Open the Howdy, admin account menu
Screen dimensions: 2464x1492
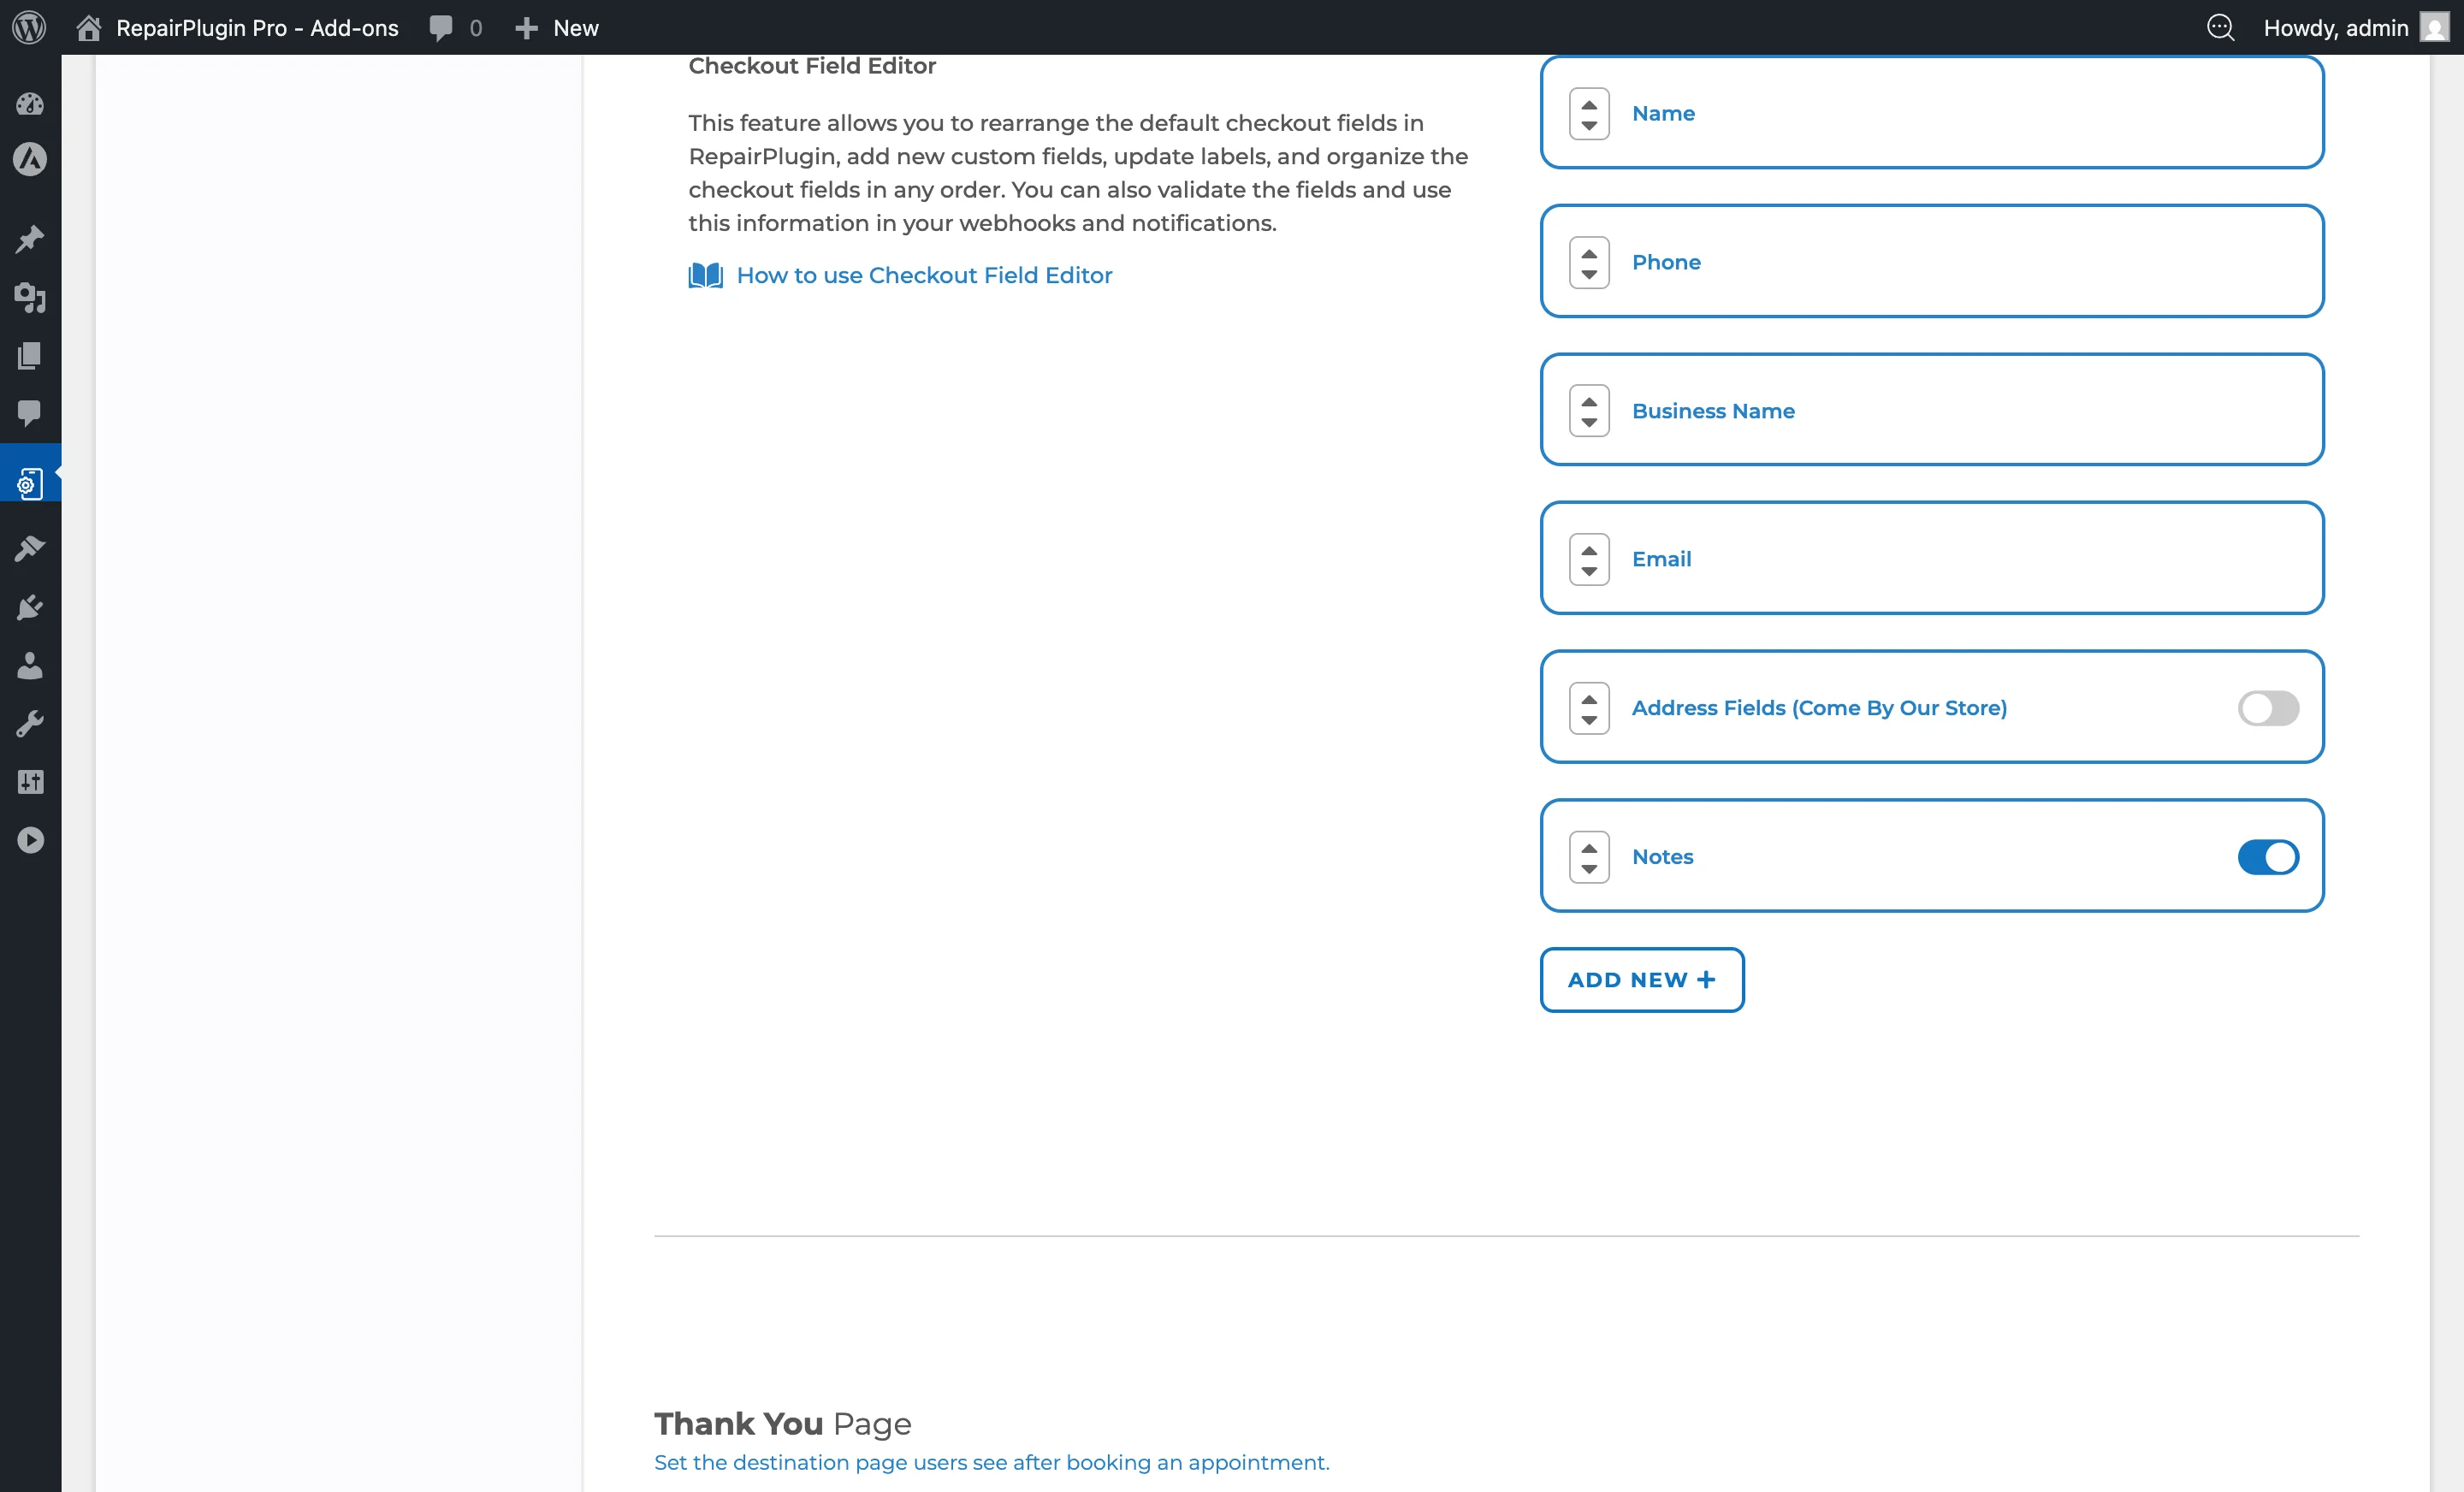[x=2337, y=27]
